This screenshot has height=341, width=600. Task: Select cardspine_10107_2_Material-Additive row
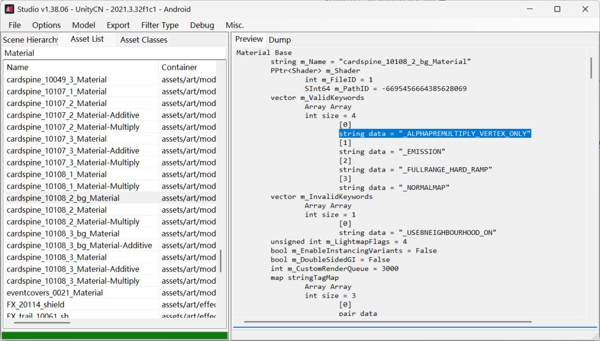110,115
